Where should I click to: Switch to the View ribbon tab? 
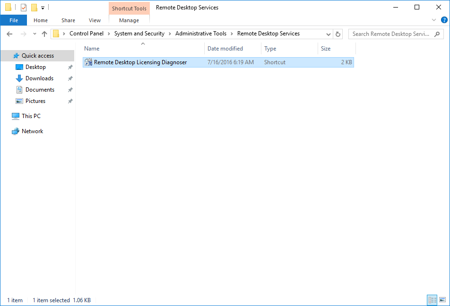[x=95, y=20]
